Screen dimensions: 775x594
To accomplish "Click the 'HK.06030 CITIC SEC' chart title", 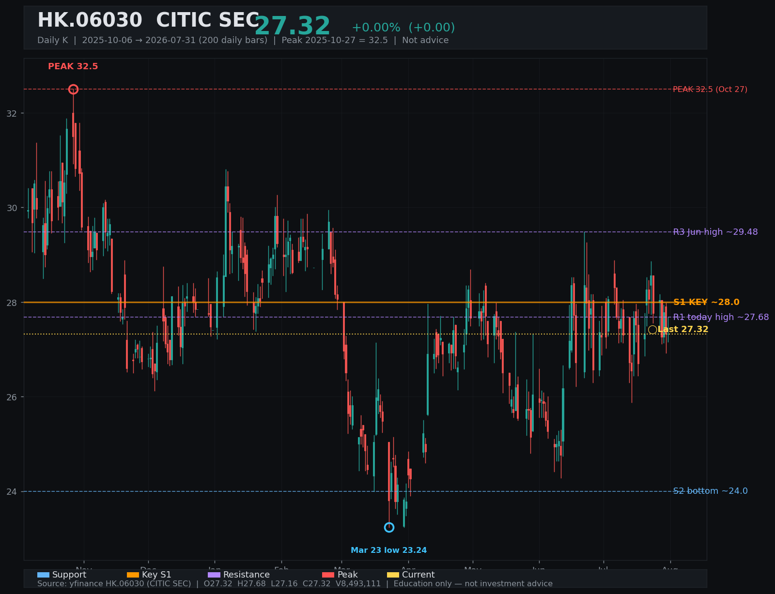I will pos(148,20).
